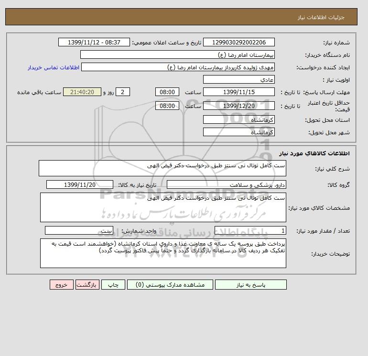This screenshot has width=368, height=356.
Task: Click the ساعت باقی مانده label
Action: pos(39,92)
